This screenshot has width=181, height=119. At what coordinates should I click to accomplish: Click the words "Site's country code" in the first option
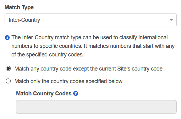coord(140,69)
